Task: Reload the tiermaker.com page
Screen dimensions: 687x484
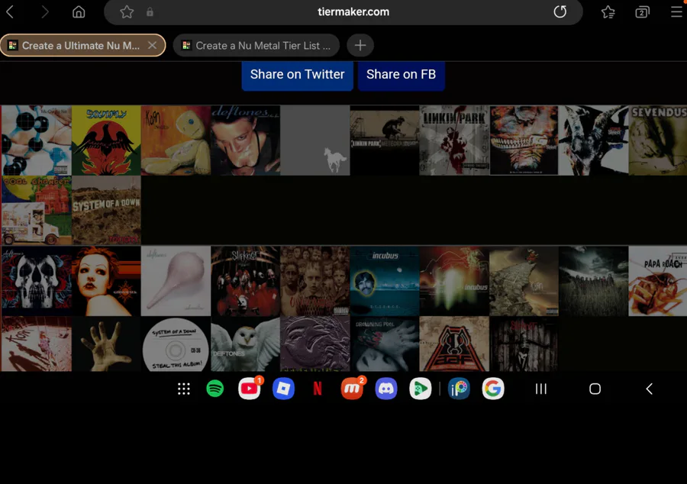Action: pyautogui.click(x=560, y=11)
